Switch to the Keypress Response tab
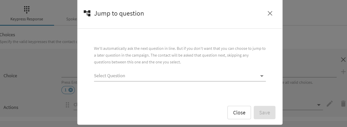Image resolution: width=347 pixels, height=127 pixels. point(27,19)
